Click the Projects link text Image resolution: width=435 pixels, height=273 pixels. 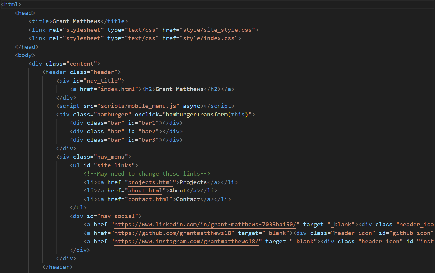tap(193, 182)
